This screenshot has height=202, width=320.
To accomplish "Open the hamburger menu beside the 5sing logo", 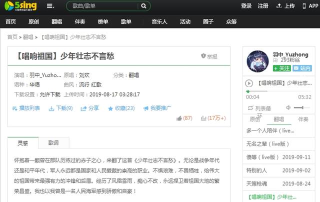I will click(x=50, y=6).
